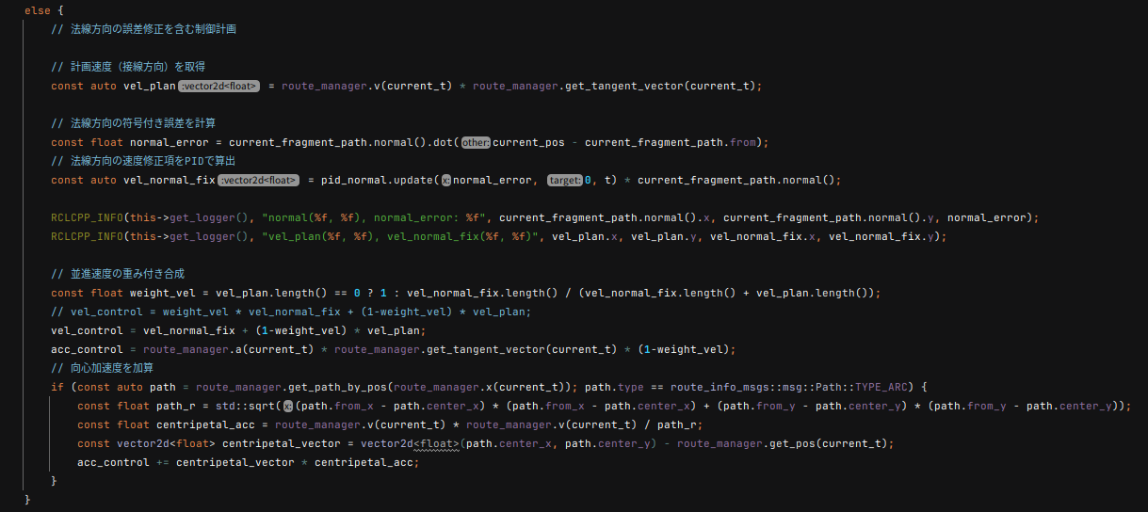Click the final closing brace of the else block
The height and width of the screenshot is (512, 1148).
[28, 500]
